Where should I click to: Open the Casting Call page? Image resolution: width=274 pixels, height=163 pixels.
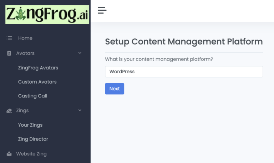pyautogui.click(x=33, y=96)
